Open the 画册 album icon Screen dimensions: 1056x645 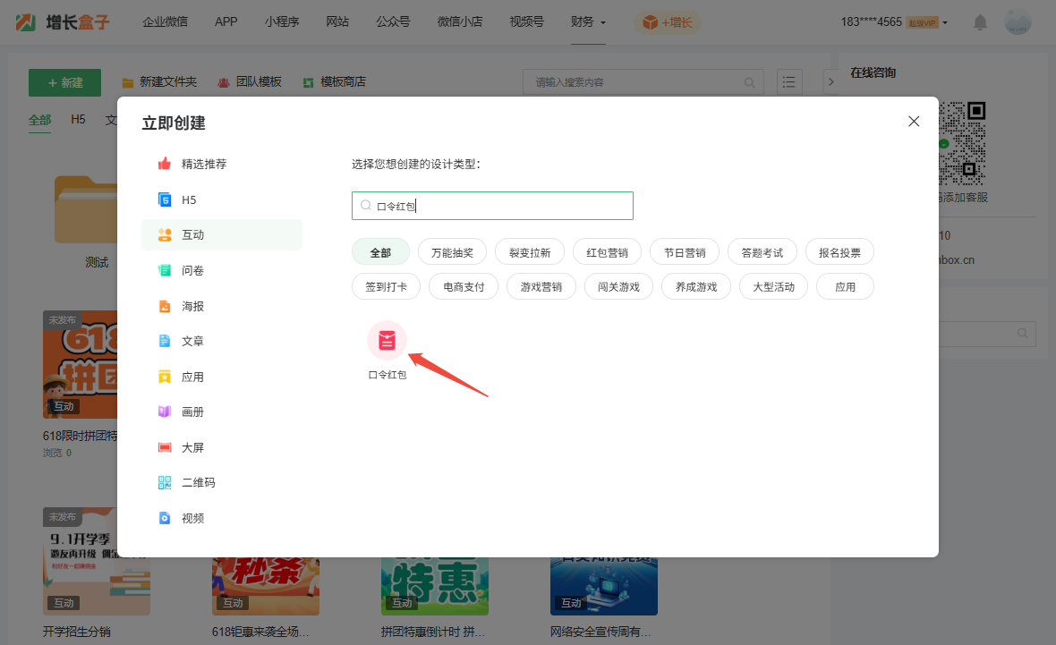pos(165,412)
